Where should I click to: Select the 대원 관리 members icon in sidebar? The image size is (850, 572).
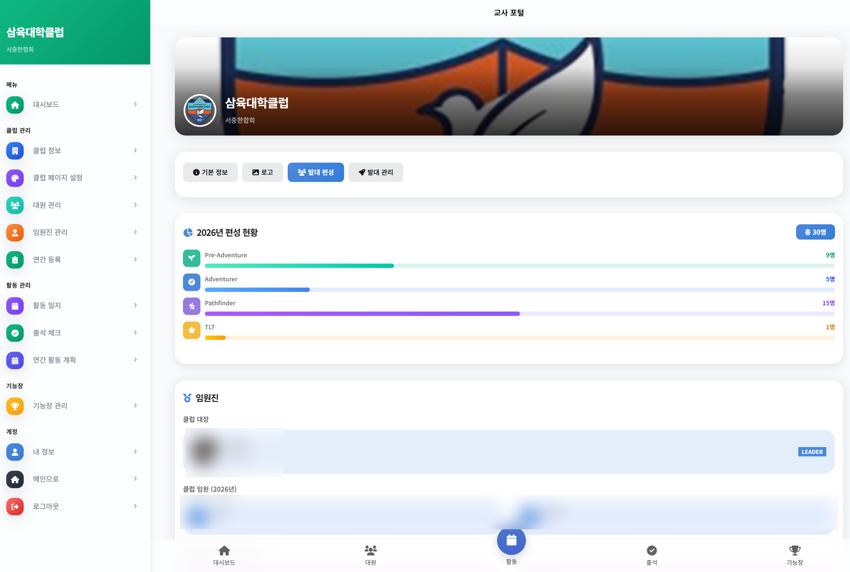tap(15, 205)
